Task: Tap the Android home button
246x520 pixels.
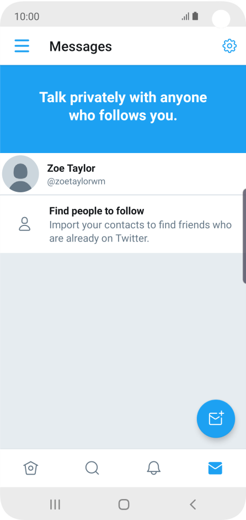Action: (x=124, y=505)
